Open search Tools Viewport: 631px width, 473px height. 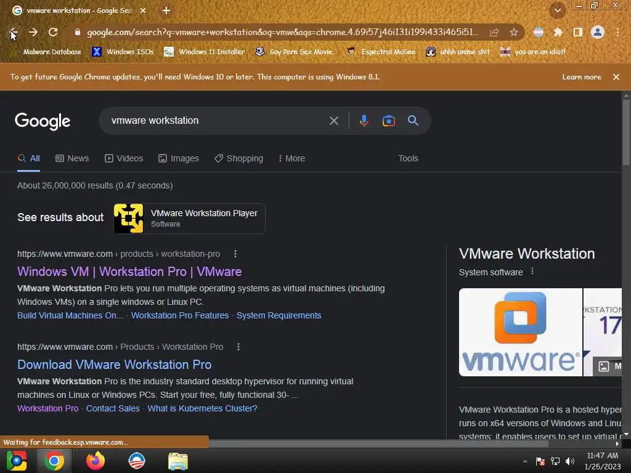[408, 158]
